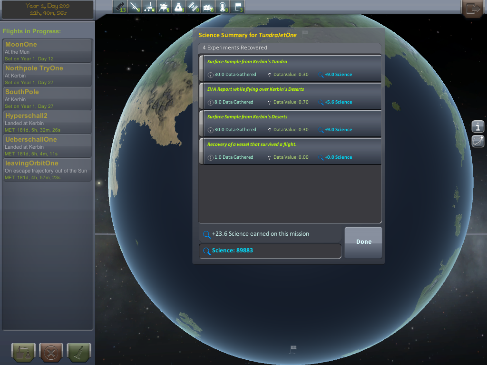Click the +0.0 Science value

[338, 157]
